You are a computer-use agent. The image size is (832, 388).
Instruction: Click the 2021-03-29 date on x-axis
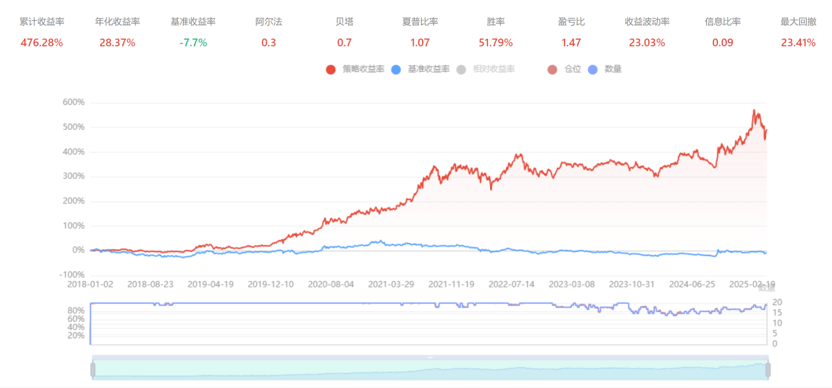click(x=391, y=284)
